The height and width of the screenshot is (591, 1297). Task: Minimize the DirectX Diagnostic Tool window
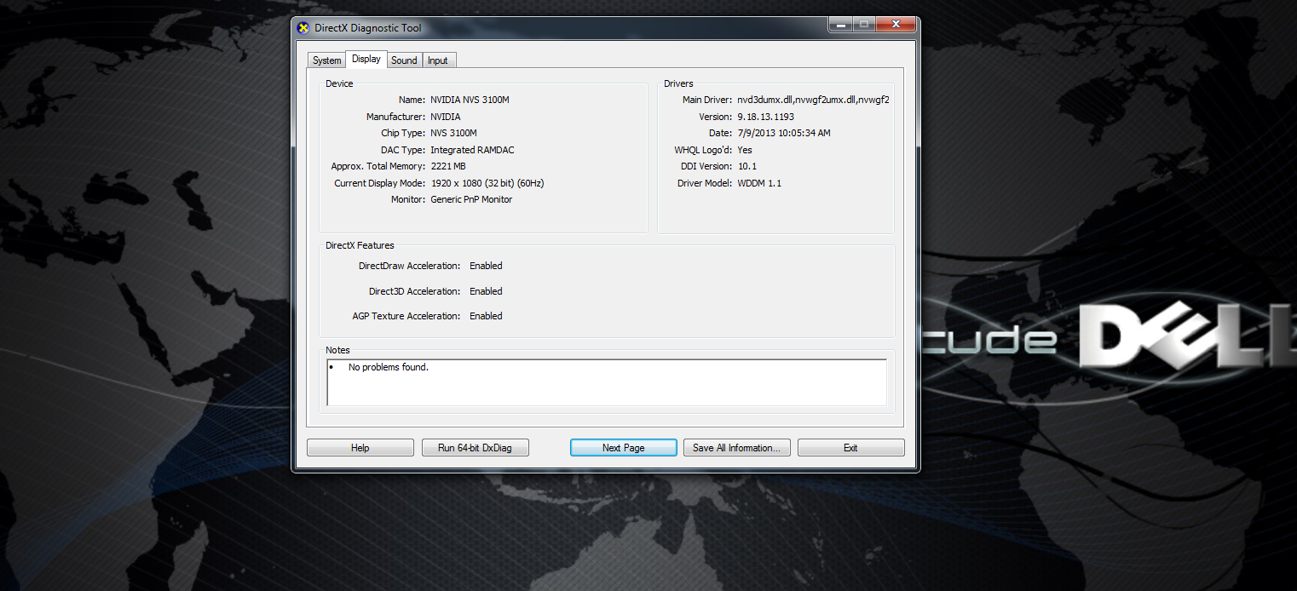pos(840,25)
